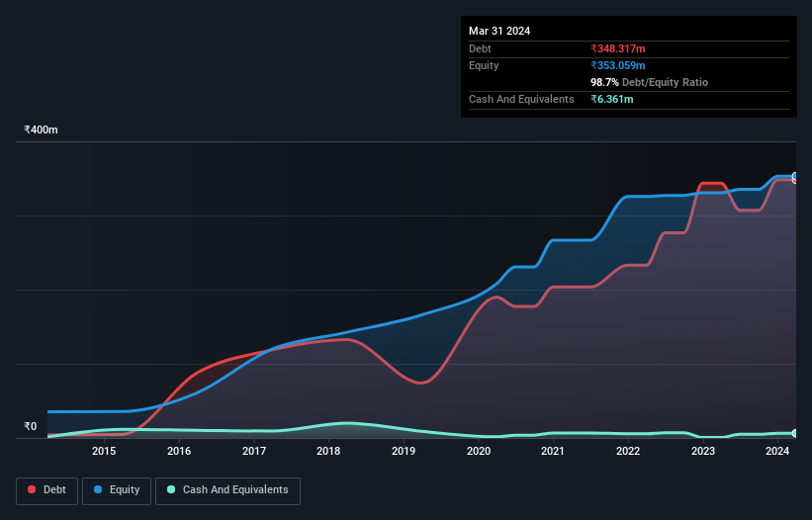Select the Equity endpoint marker at 2024

795,176
